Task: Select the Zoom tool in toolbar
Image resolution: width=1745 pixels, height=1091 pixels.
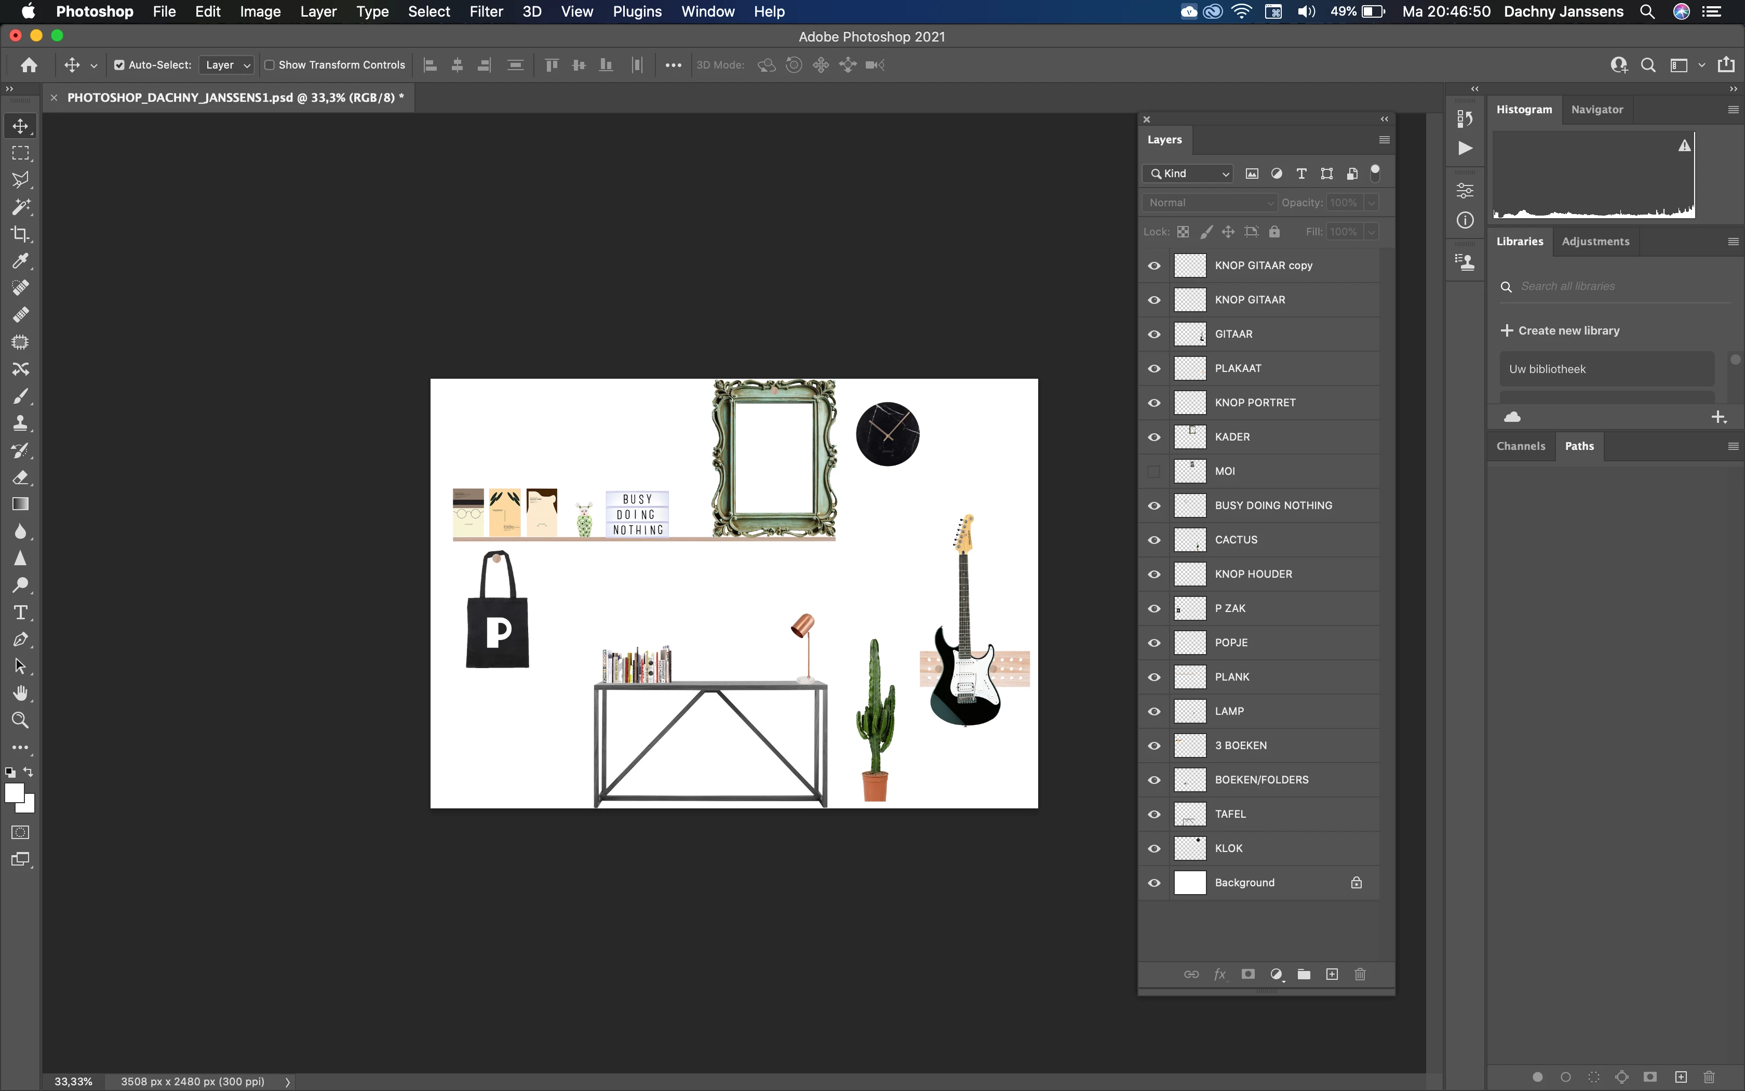Action: click(20, 720)
